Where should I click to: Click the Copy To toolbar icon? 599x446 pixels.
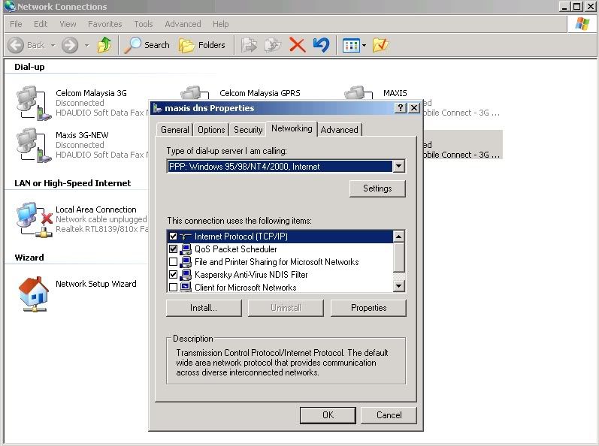tap(273, 45)
